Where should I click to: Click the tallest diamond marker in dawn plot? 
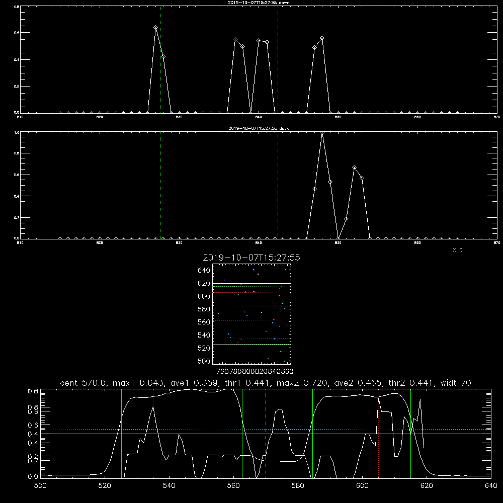(155, 28)
